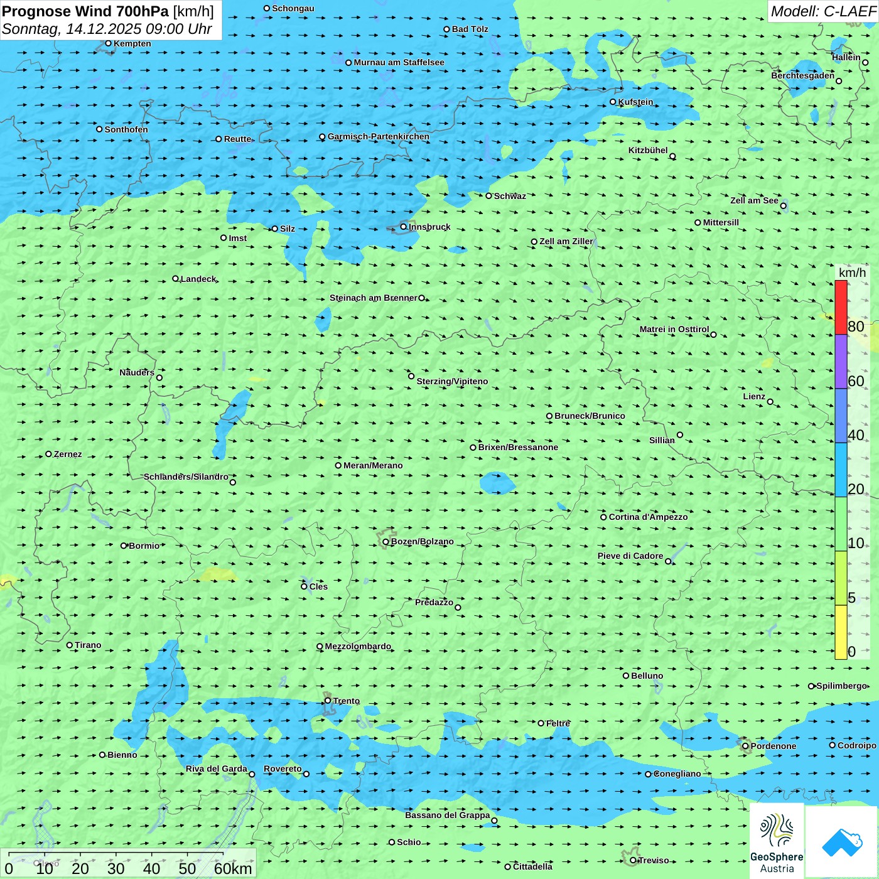Screen dimensions: 879x879
Task: Click the 'Modell: C-LAEF' label
Action: tap(822, 11)
